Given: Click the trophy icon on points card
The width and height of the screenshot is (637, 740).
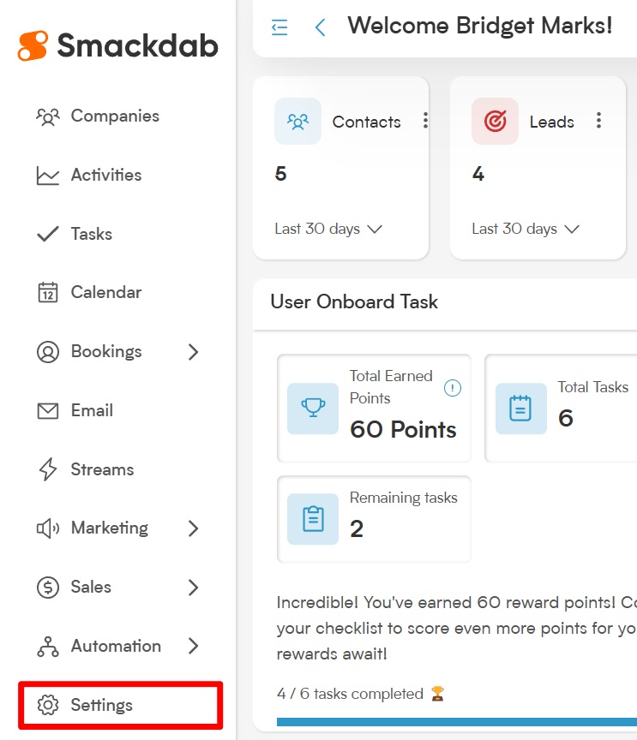Looking at the screenshot, I should [x=313, y=409].
